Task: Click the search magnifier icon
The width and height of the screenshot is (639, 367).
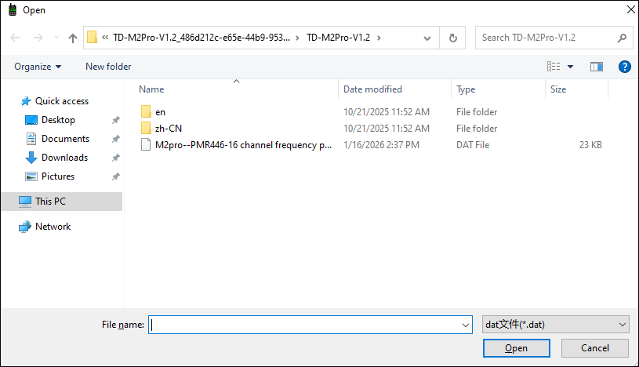Action: tap(622, 38)
